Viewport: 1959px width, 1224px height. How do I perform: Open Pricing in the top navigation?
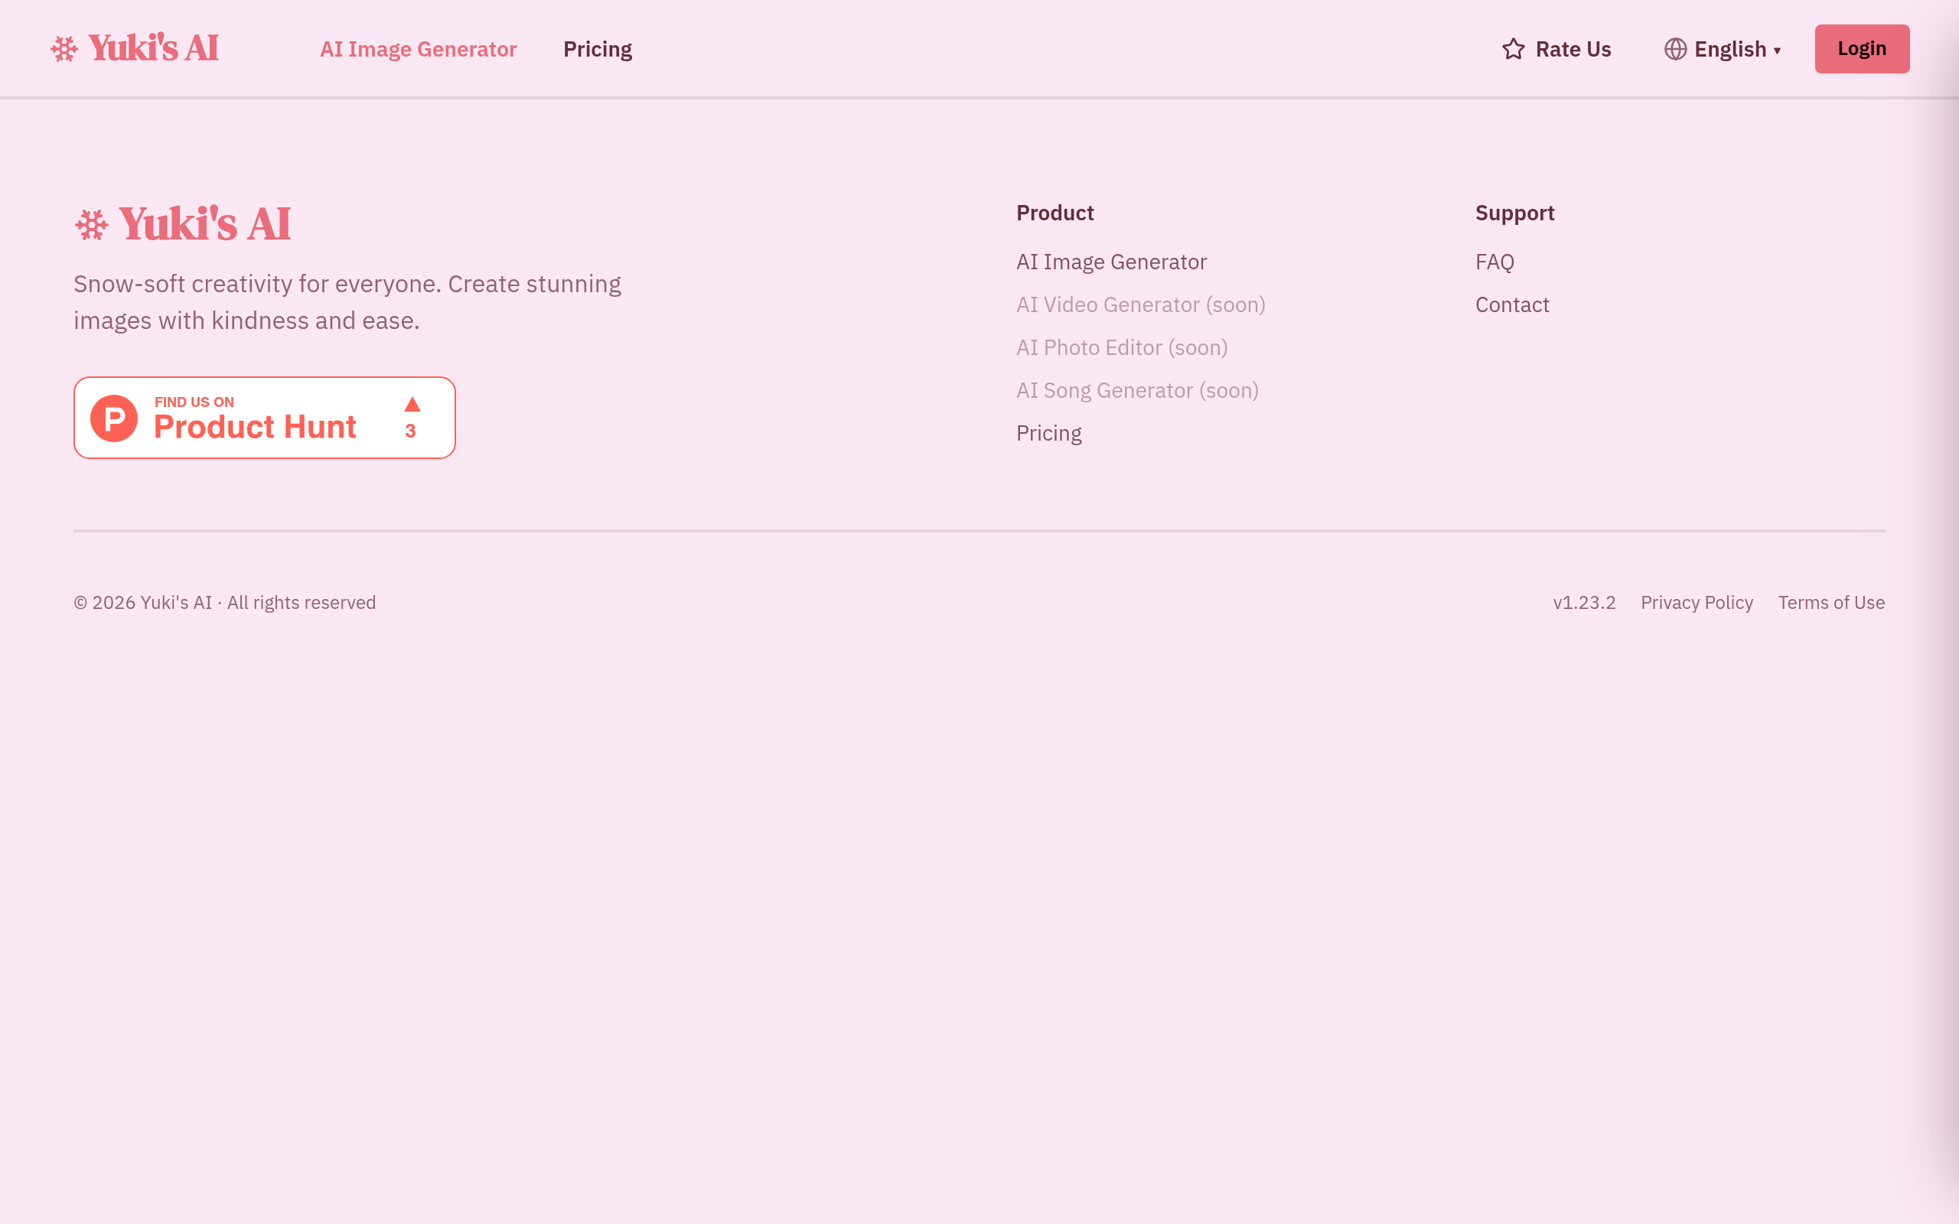tap(598, 50)
